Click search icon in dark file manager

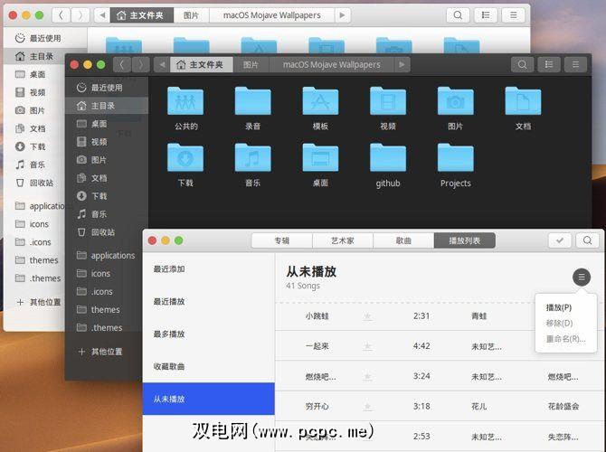tap(522, 64)
